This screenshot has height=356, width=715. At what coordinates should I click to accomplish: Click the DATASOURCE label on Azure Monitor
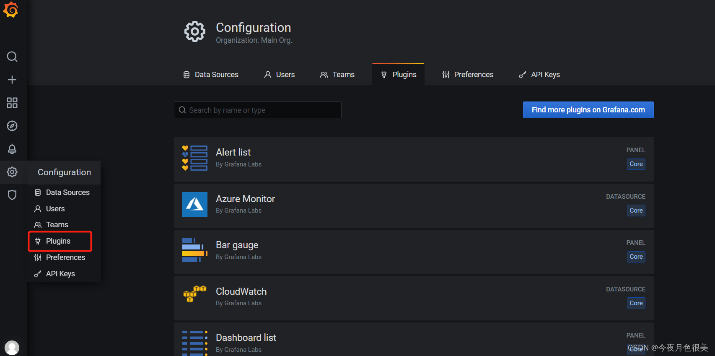(x=626, y=197)
